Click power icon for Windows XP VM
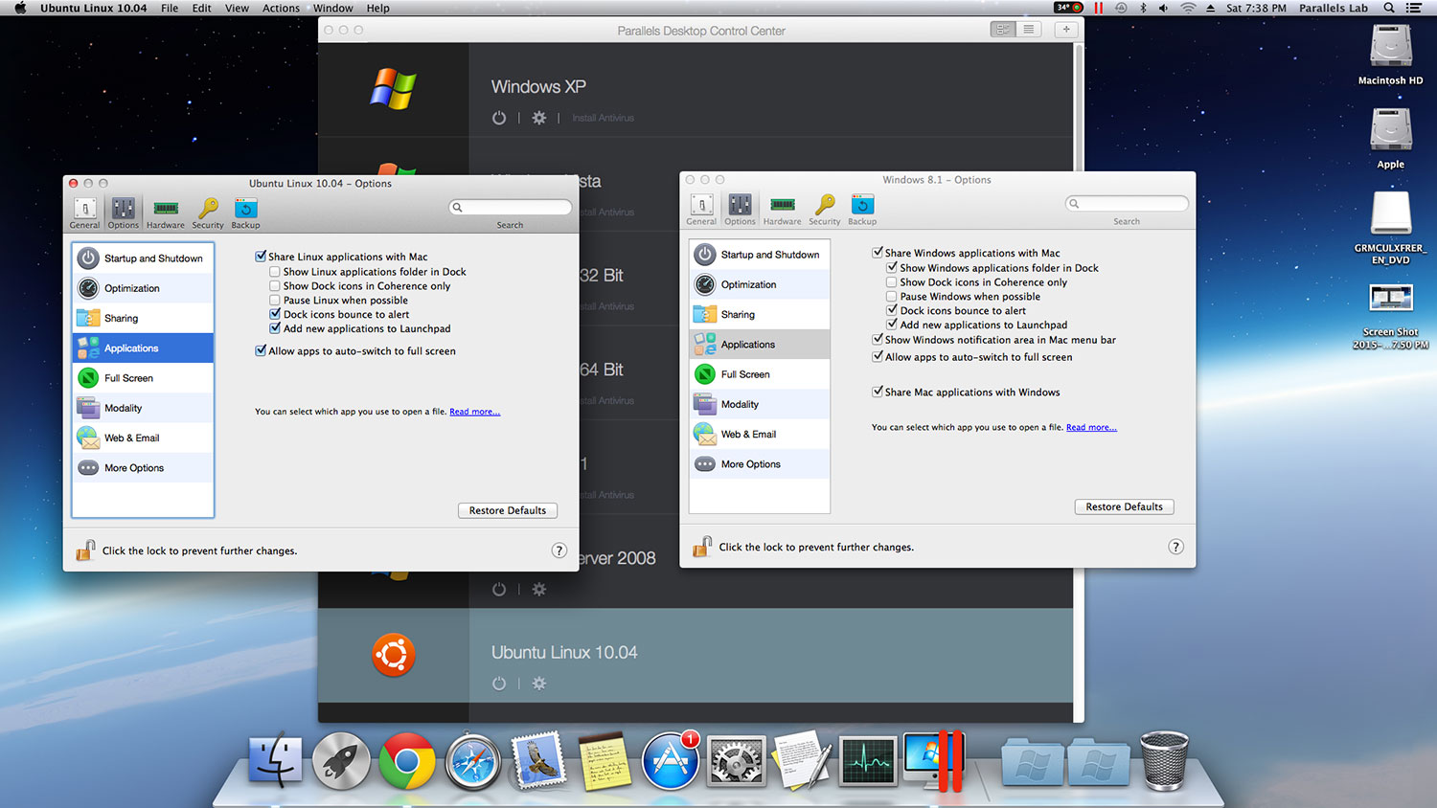 (499, 118)
